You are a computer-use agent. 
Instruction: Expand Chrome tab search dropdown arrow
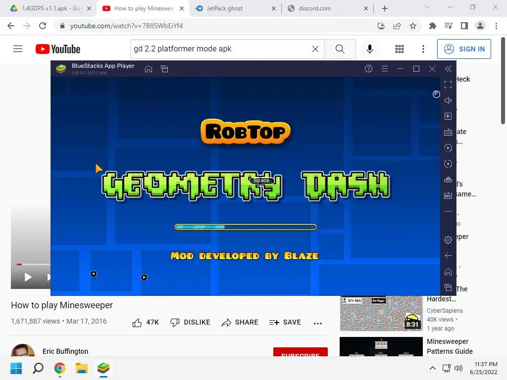(x=427, y=7)
